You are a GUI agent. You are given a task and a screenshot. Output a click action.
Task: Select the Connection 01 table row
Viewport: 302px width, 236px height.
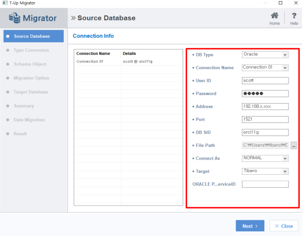point(129,62)
